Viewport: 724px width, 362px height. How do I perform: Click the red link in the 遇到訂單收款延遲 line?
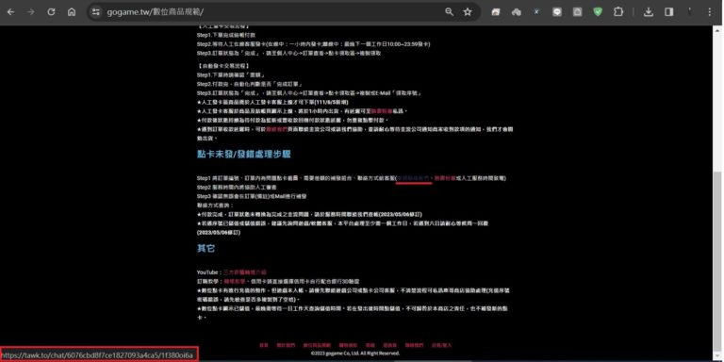[276, 129]
